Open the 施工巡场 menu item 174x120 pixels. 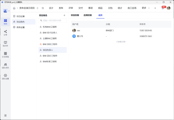tap(132, 8)
